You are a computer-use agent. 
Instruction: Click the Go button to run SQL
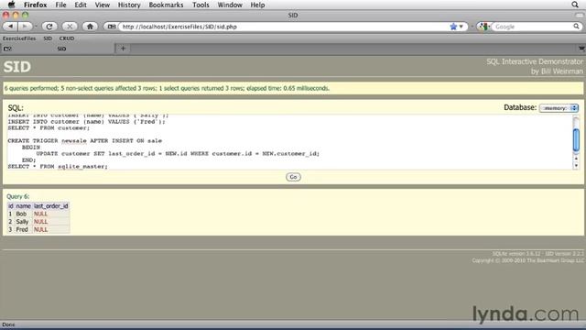coord(293,177)
